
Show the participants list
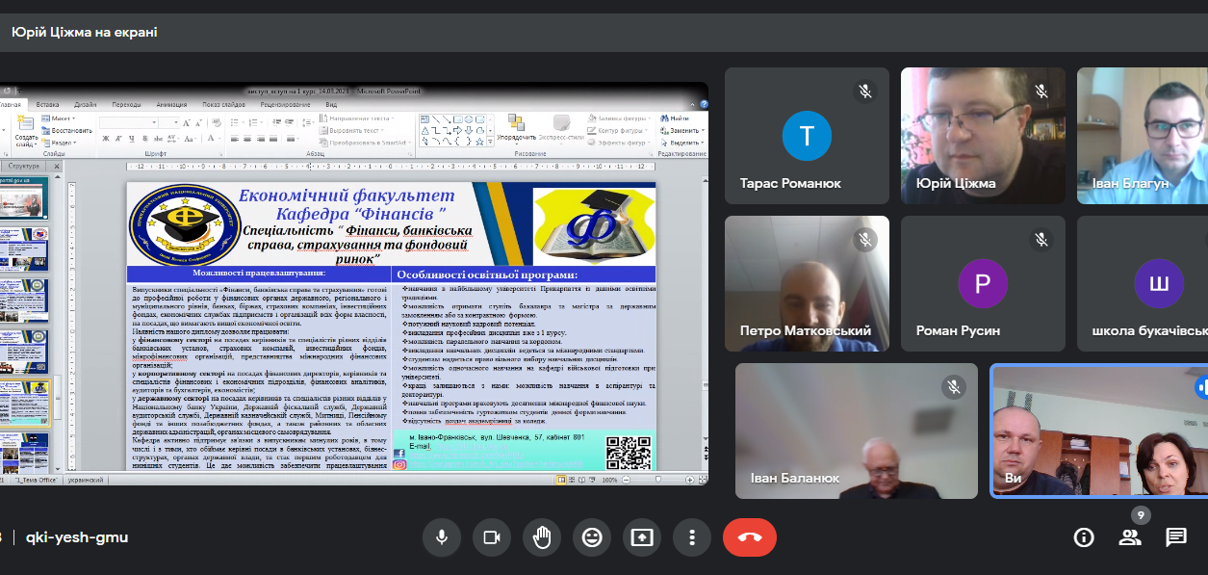(1130, 537)
